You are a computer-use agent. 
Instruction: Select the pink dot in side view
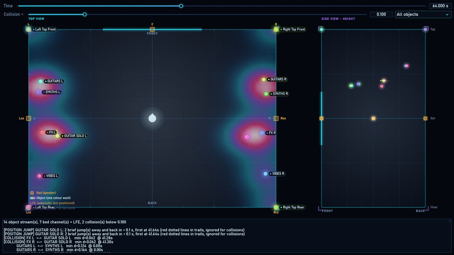tap(406, 66)
